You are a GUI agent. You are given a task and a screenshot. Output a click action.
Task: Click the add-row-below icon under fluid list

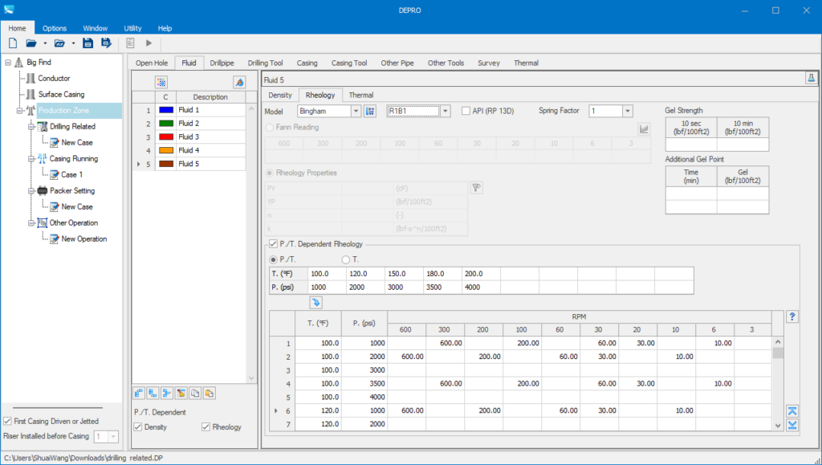click(153, 394)
